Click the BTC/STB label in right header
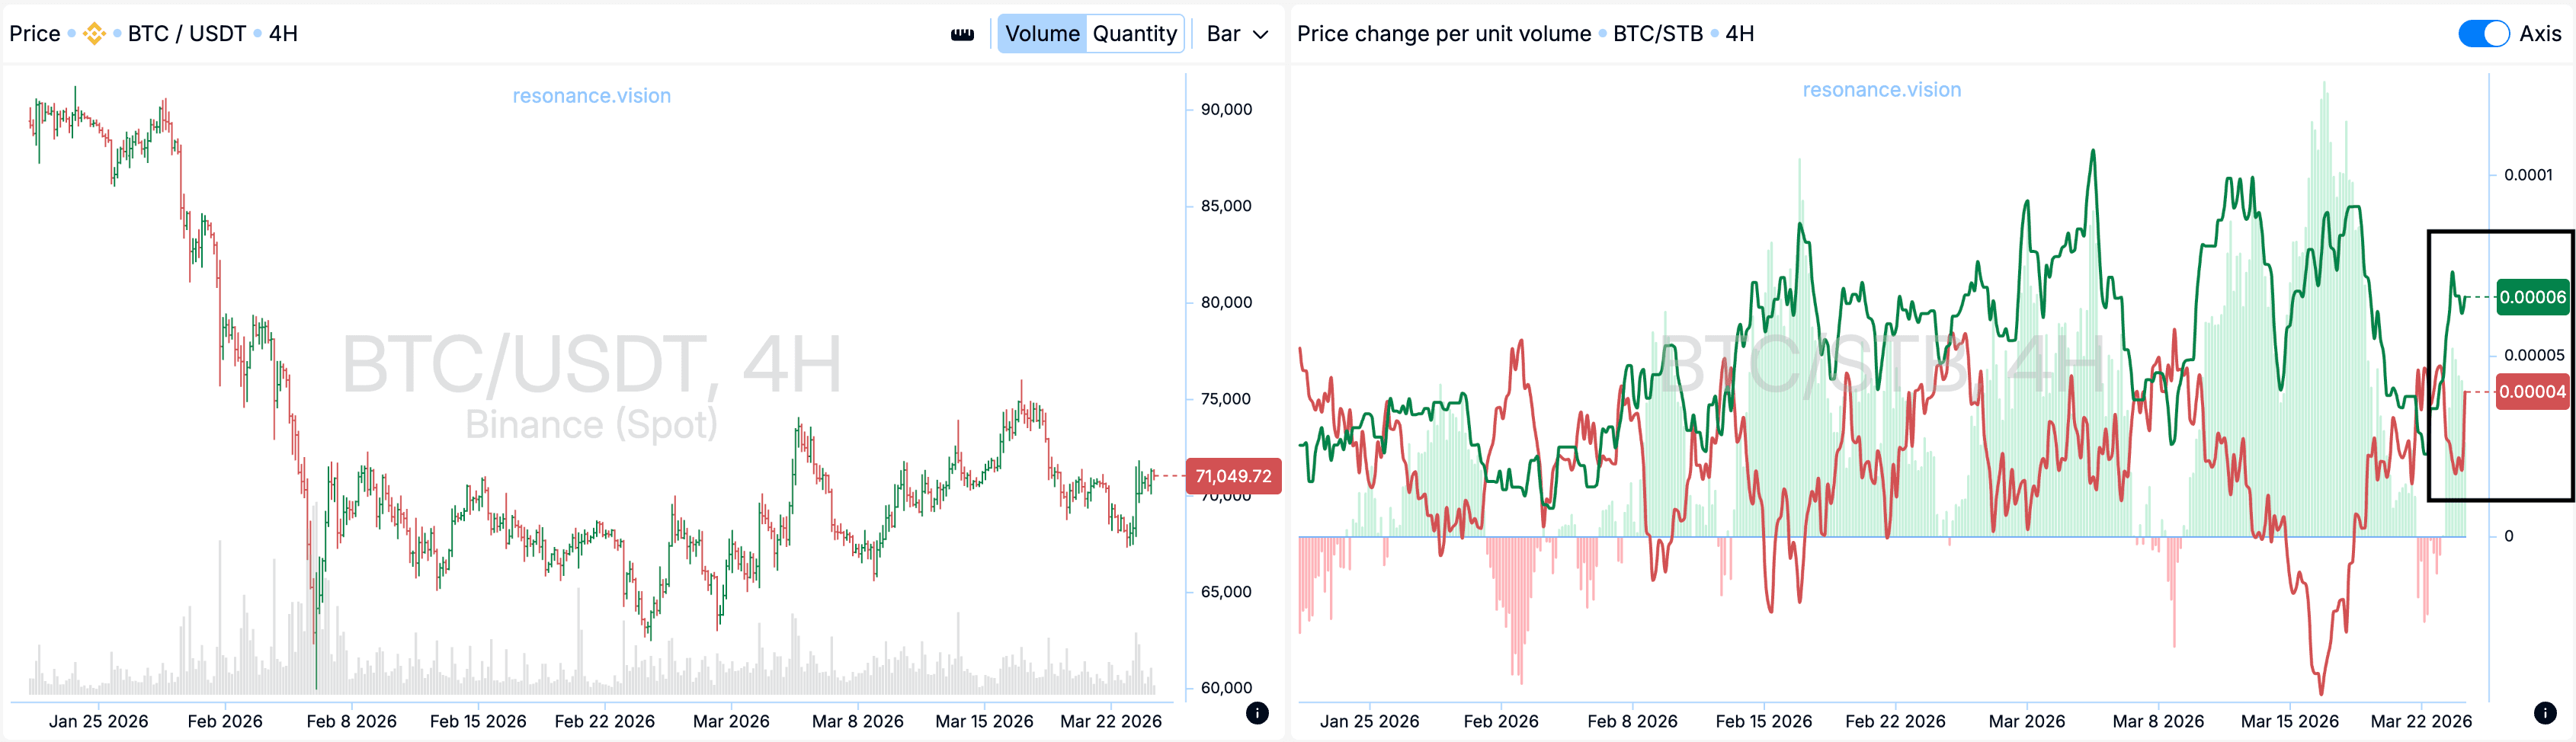2576x742 pixels. 1657,34
